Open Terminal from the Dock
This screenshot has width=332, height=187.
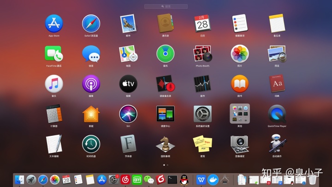tap(172, 180)
